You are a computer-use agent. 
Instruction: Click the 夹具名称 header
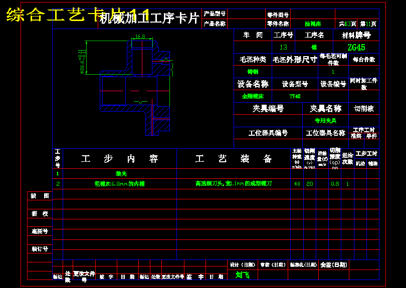(325, 108)
